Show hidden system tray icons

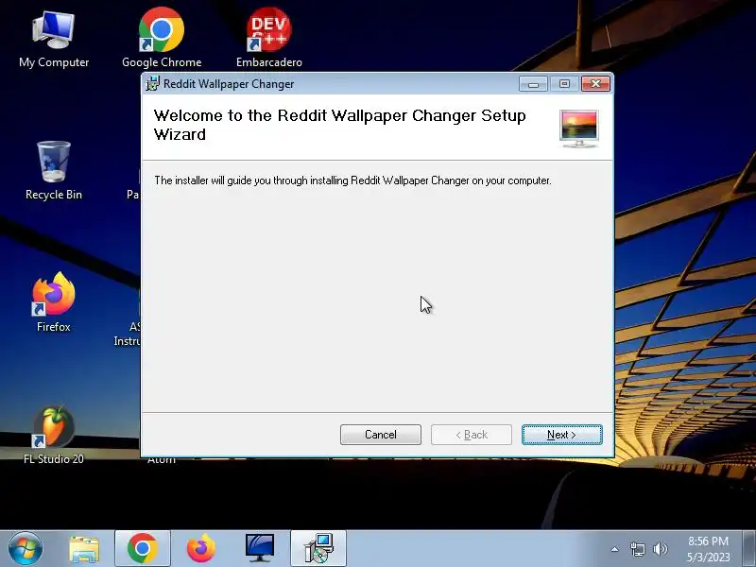click(615, 549)
